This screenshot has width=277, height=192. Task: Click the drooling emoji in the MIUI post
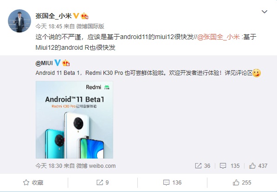(x=257, y=73)
